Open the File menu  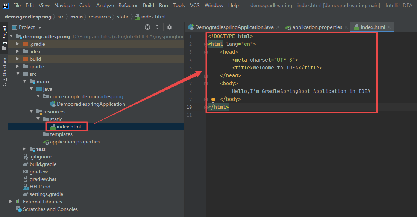(17, 5)
